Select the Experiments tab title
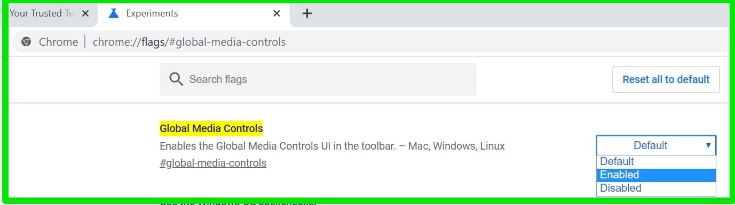735x205 pixels. pos(152,13)
